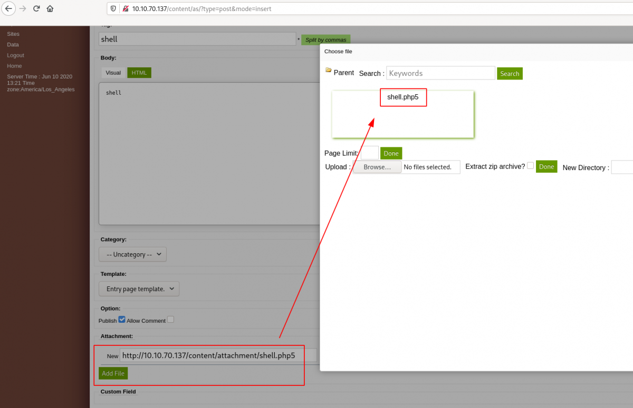Switch to the Visual editor tab
The width and height of the screenshot is (633, 408).
coord(113,73)
